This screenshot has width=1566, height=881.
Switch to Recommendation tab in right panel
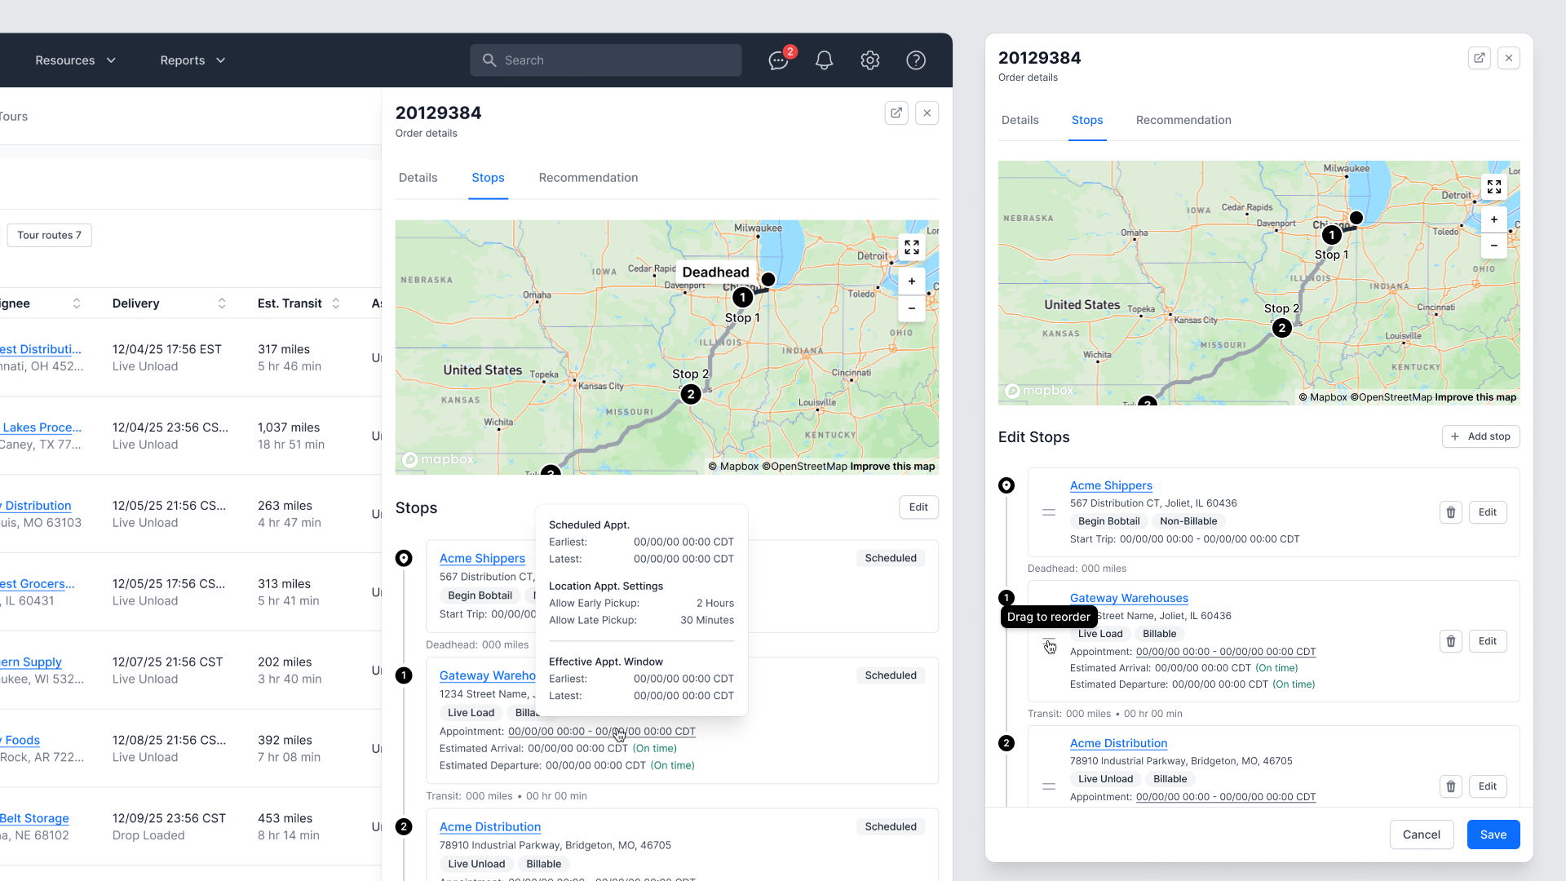click(x=1183, y=120)
